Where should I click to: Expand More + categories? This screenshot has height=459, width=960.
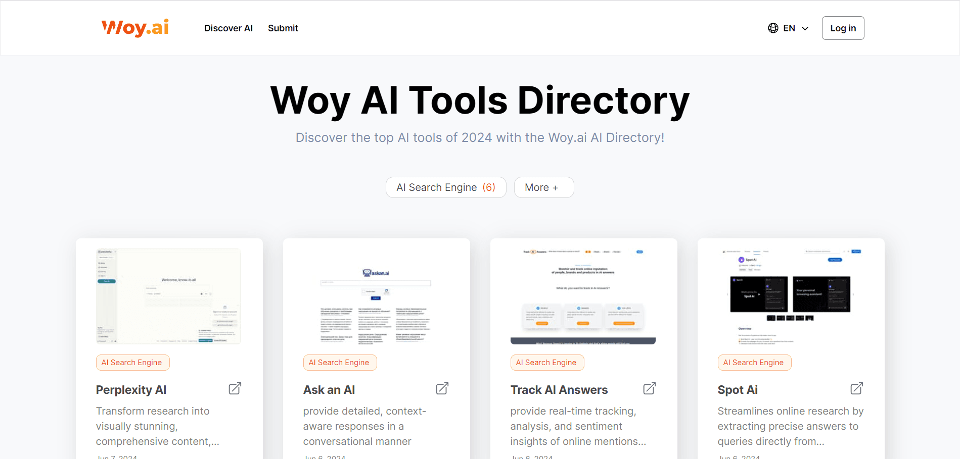543,187
